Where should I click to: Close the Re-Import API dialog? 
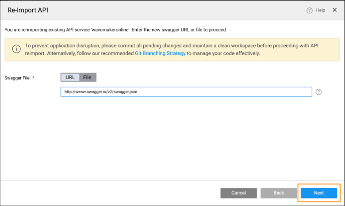334,10
